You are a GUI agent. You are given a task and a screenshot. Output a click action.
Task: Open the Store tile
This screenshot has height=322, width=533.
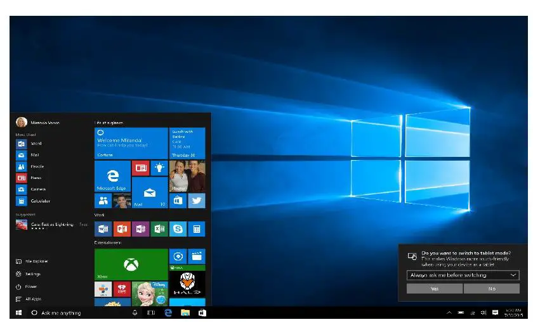pos(178,201)
